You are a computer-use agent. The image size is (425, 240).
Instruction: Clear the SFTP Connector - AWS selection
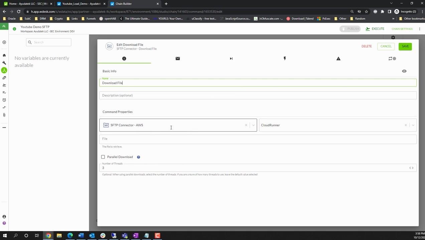[246, 125]
